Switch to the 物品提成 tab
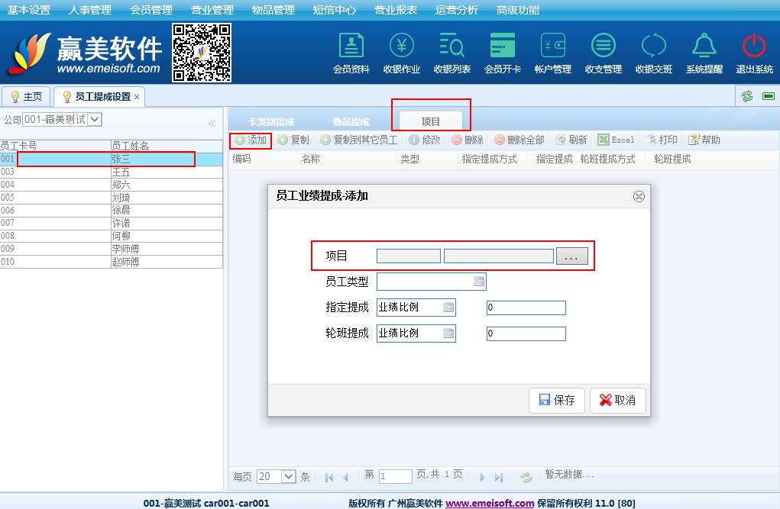The width and height of the screenshot is (780, 509). point(351,122)
